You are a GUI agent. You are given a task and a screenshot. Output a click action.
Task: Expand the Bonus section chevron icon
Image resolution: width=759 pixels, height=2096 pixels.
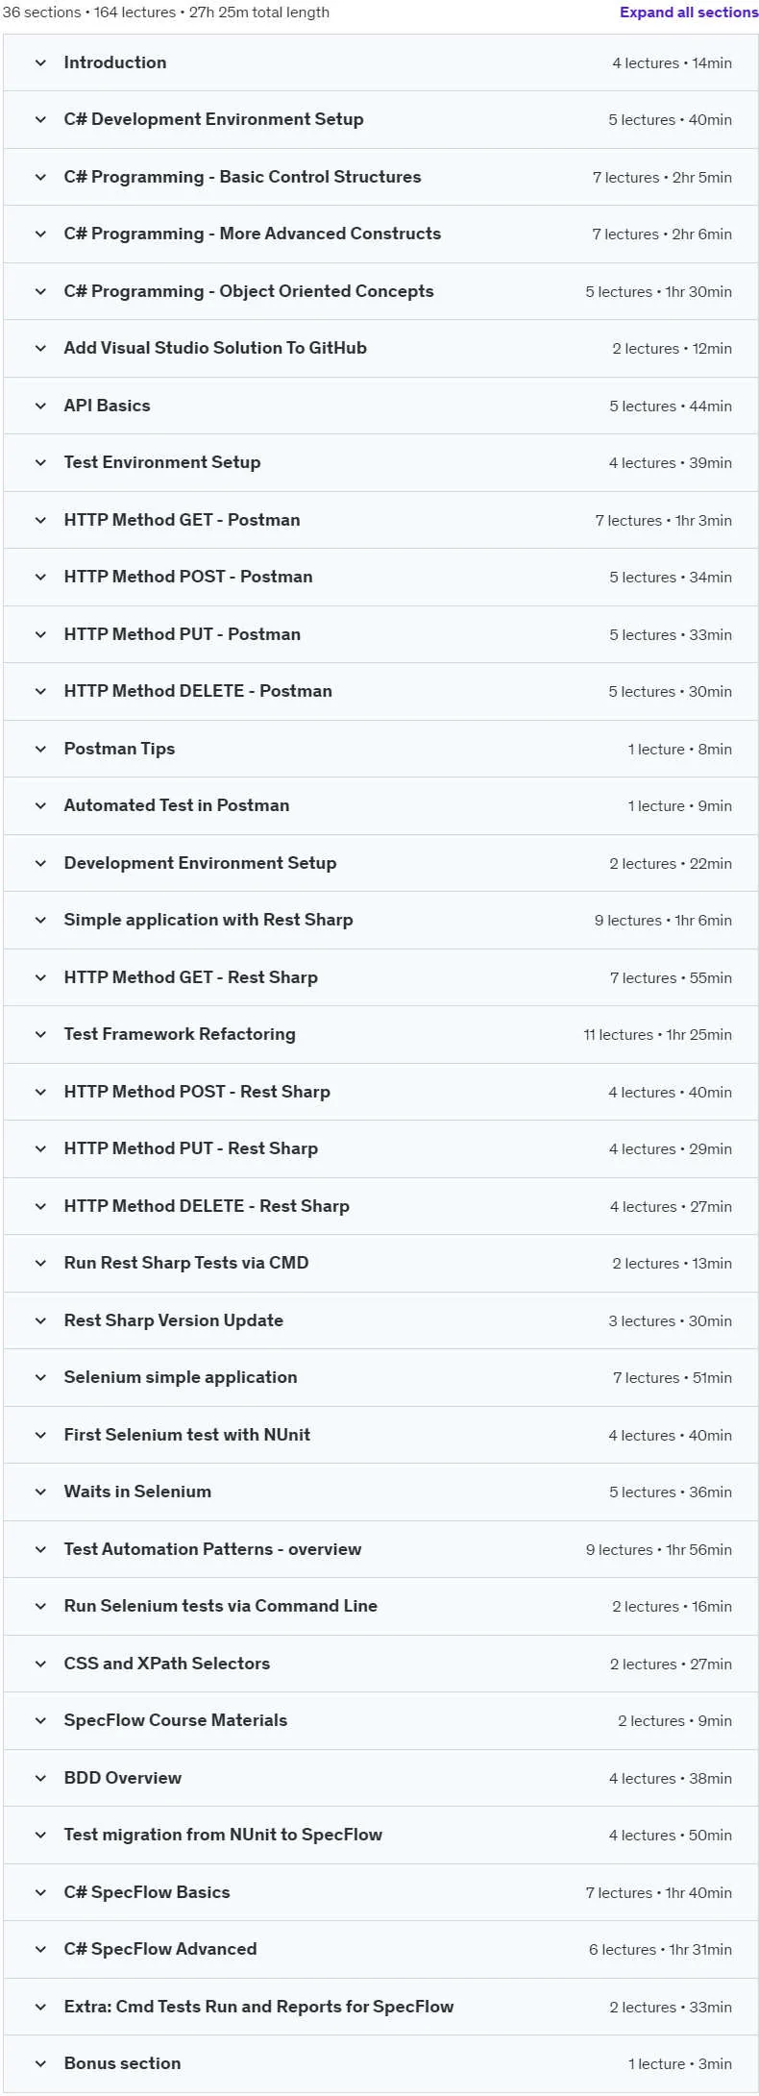pyautogui.click(x=40, y=2064)
